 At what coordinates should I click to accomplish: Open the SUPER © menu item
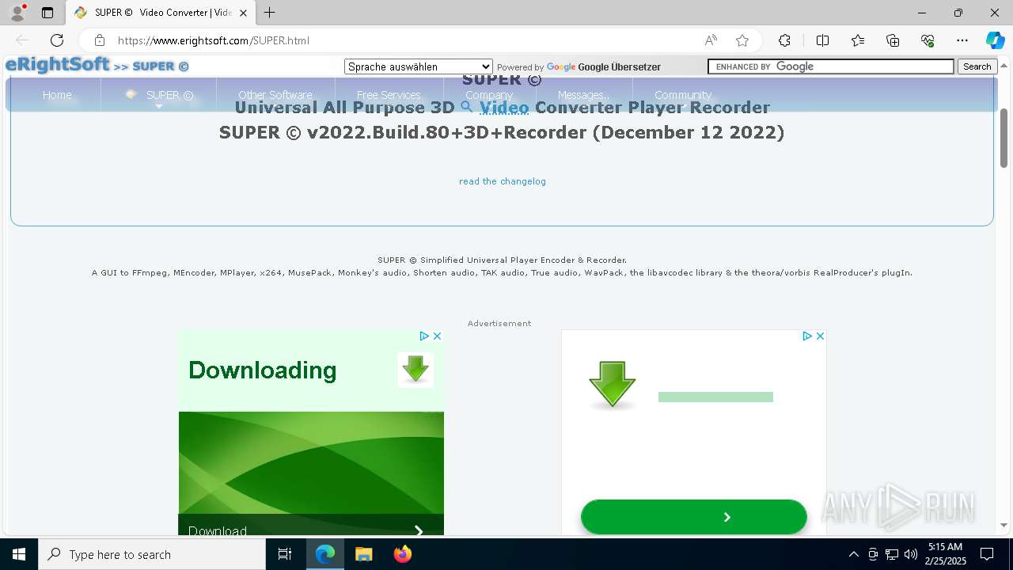tap(169, 95)
